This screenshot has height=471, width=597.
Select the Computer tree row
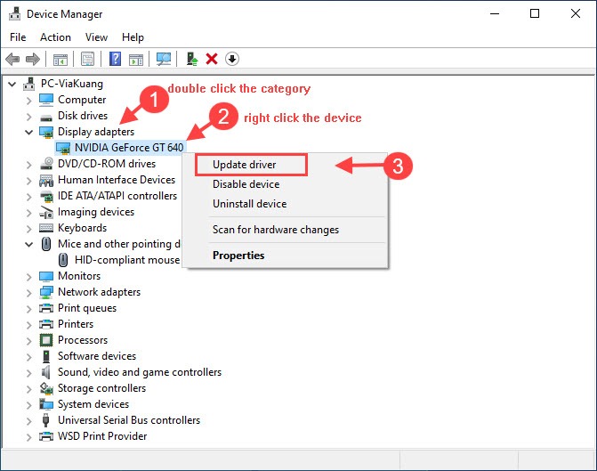[73, 100]
